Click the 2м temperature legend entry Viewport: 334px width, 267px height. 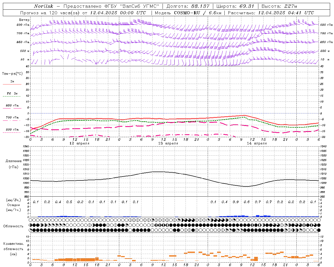12,82
